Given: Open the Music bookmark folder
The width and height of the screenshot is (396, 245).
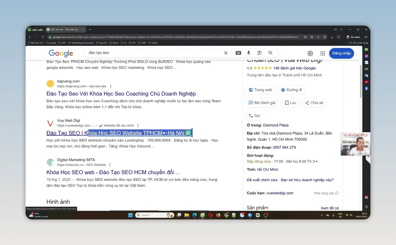Looking at the screenshot, I should coord(114,43).
